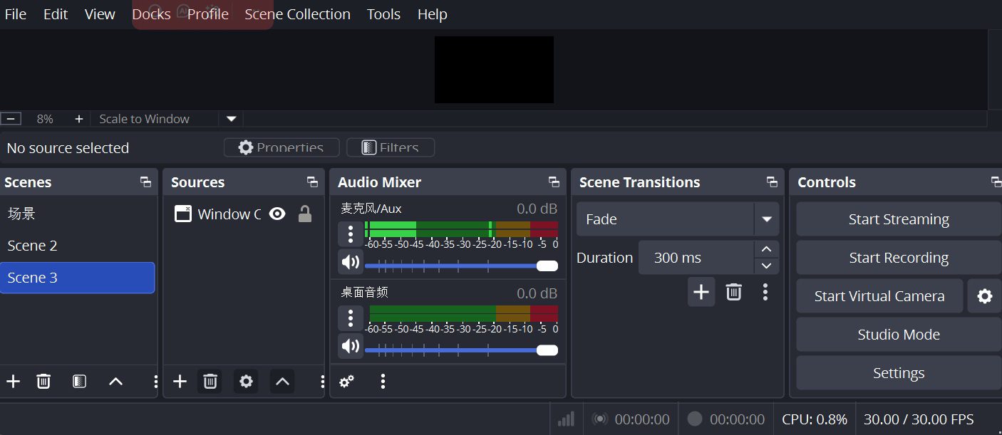Toggle lock on Window Capture source
The height and width of the screenshot is (435, 1002).
coord(305,214)
